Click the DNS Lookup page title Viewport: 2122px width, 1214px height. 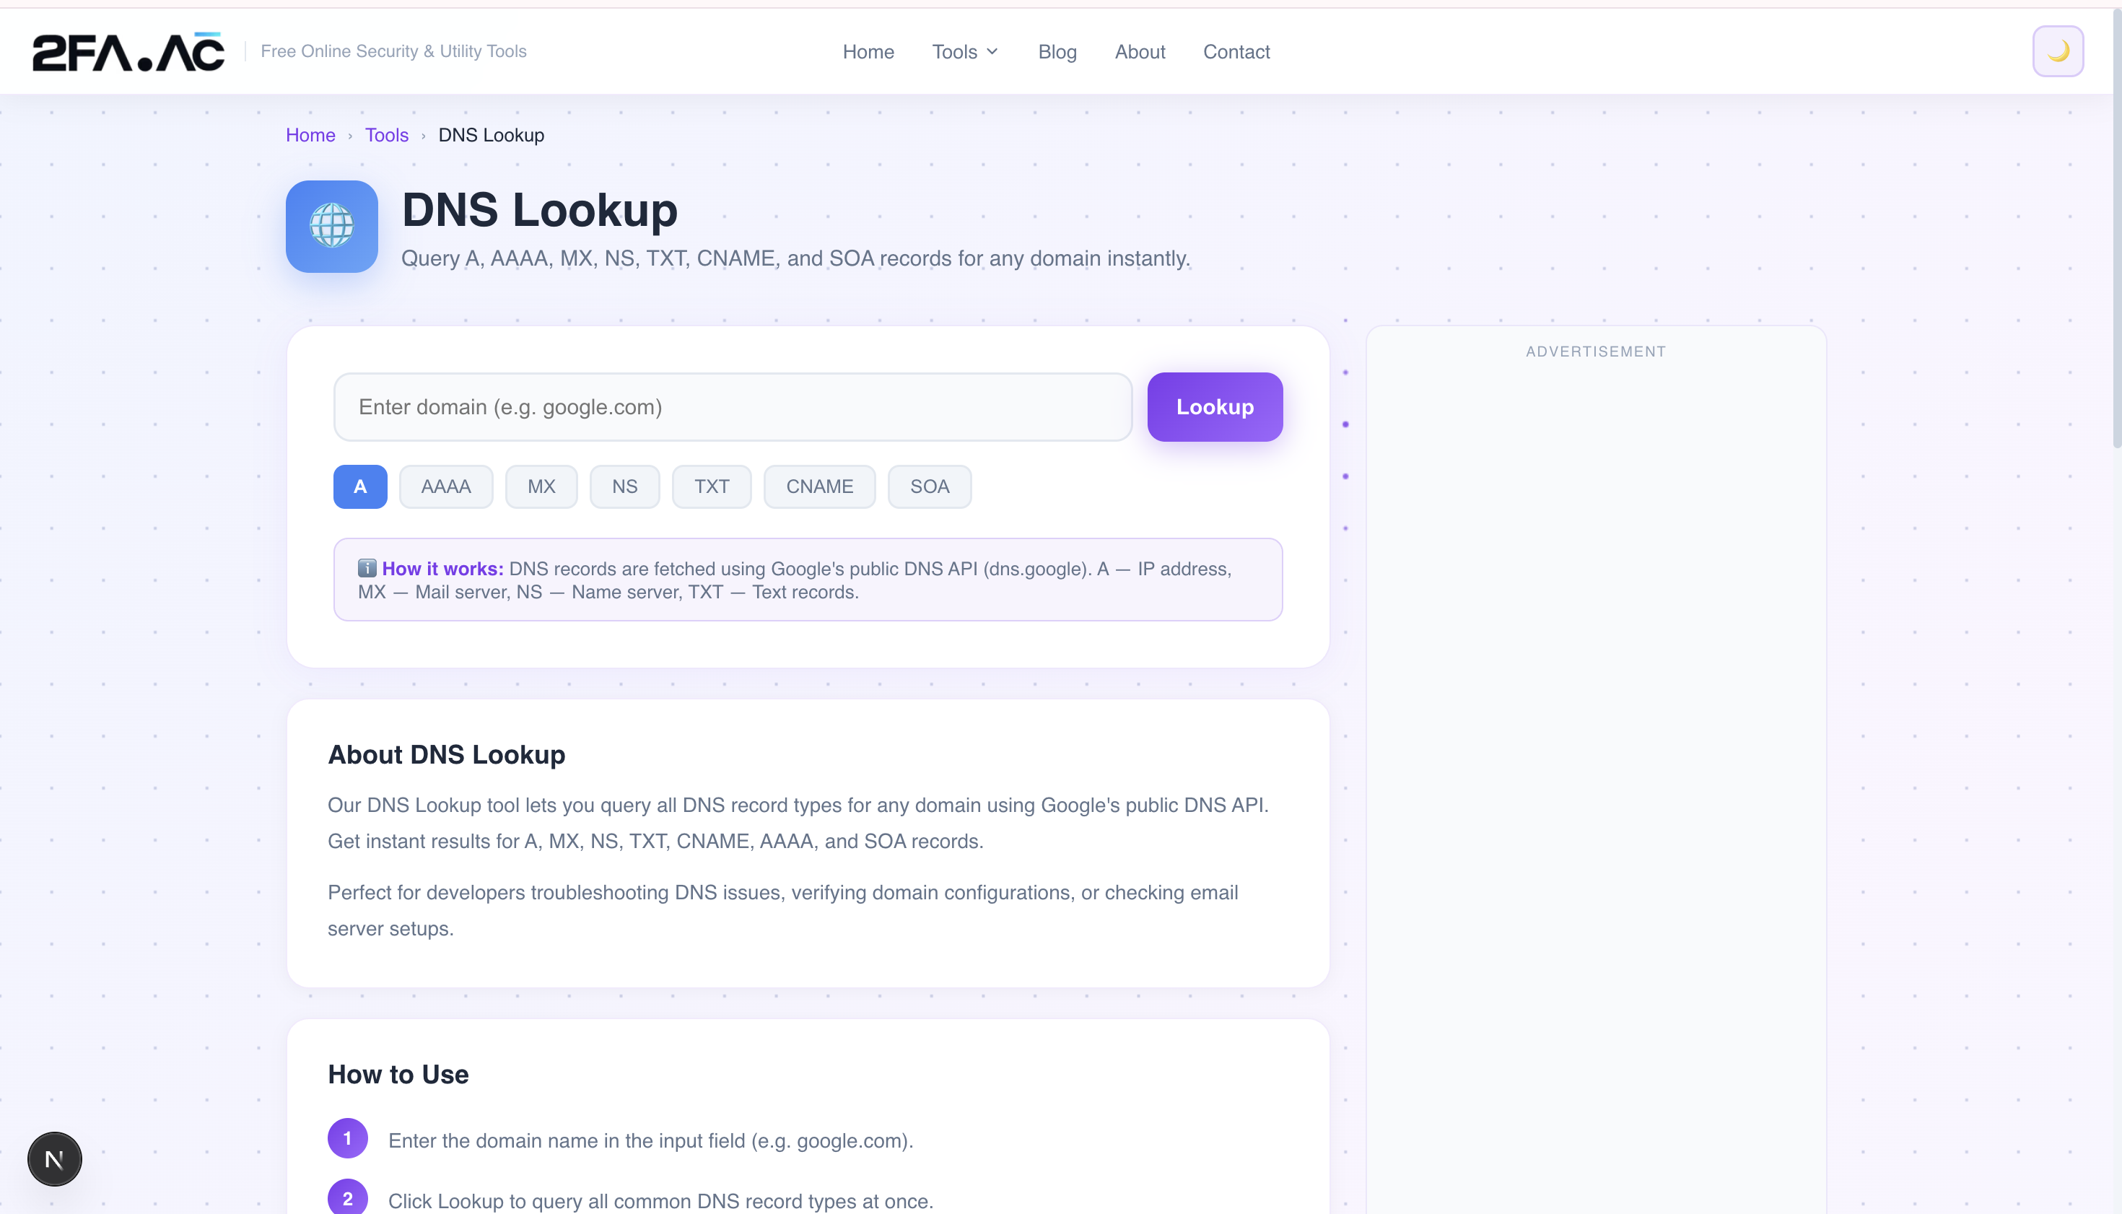click(539, 209)
